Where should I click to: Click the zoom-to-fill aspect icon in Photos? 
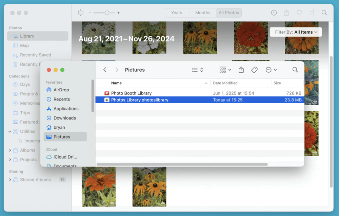80,13
